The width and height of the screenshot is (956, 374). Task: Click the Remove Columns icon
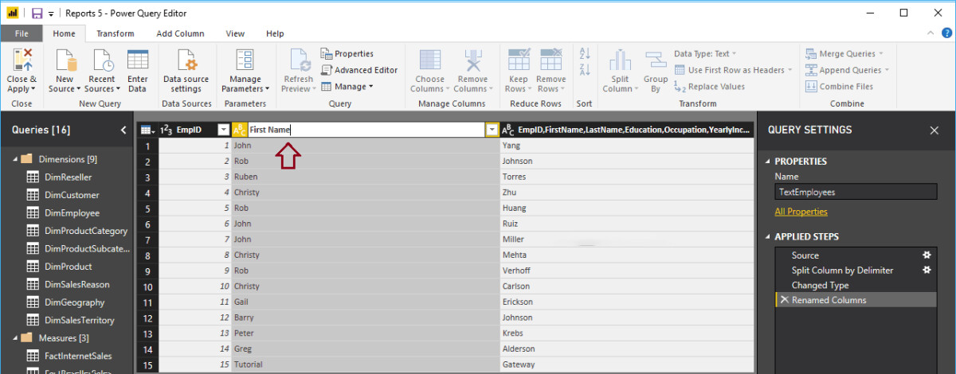472,60
